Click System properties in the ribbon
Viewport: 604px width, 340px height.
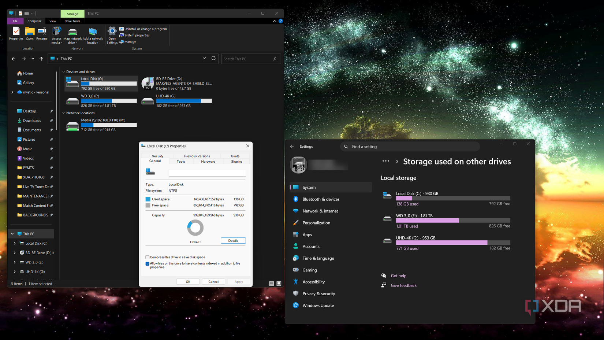click(x=135, y=35)
